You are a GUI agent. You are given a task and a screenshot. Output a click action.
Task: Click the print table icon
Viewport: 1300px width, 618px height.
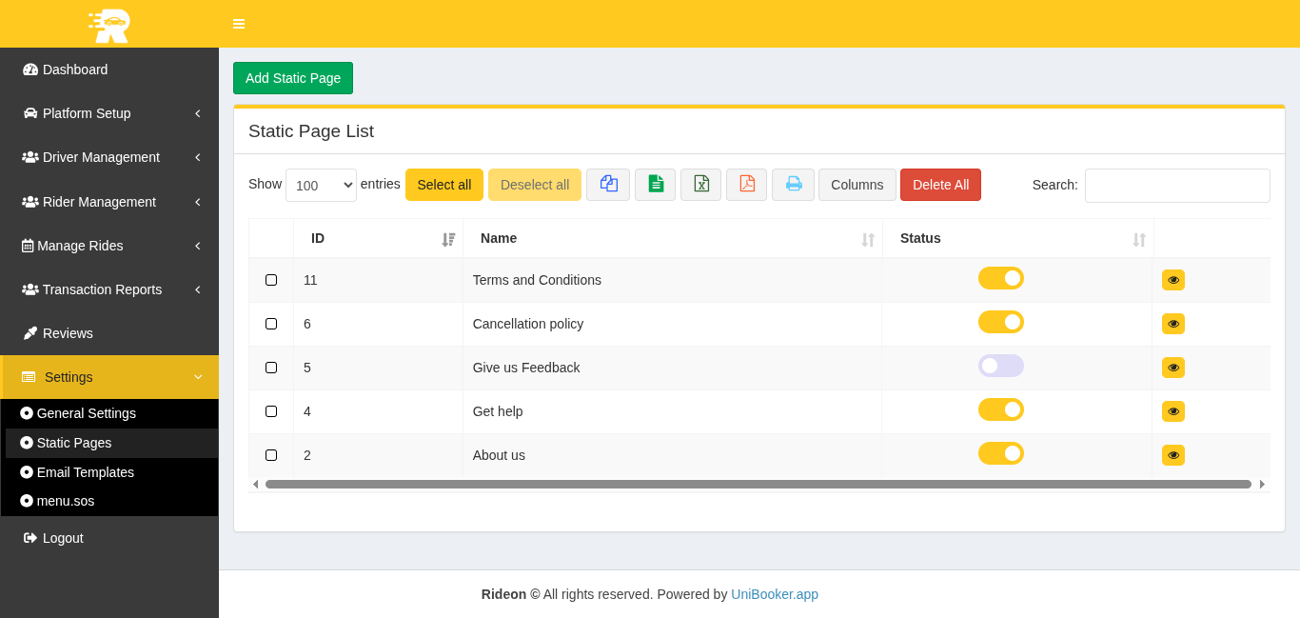click(x=793, y=185)
